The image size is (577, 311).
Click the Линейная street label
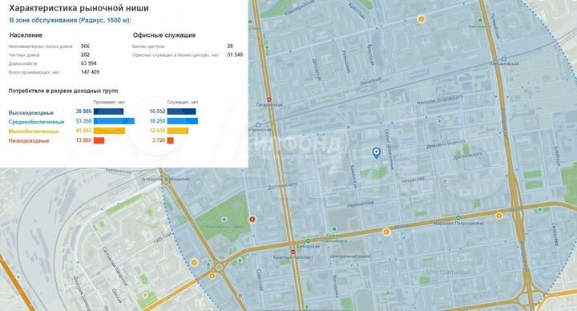(x=371, y=82)
